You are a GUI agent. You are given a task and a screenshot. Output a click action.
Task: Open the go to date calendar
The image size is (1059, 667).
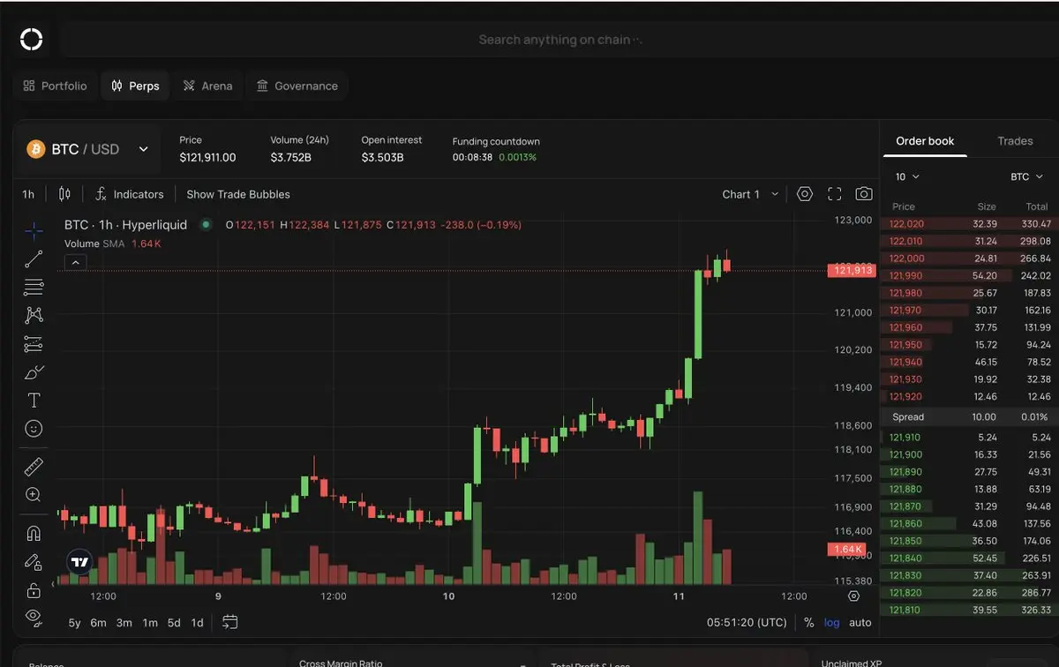pyautogui.click(x=229, y=622)
